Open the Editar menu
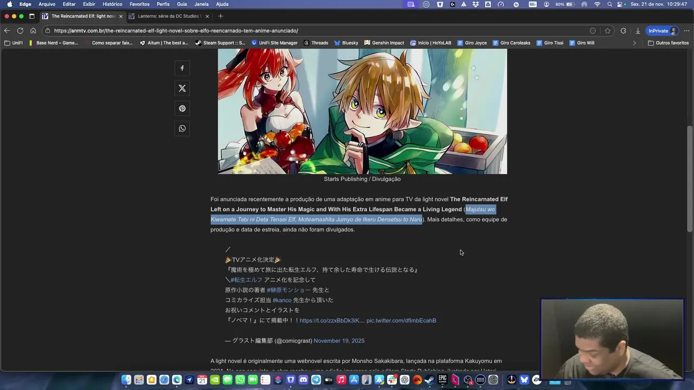694x390 pixels. coord(69,4)
